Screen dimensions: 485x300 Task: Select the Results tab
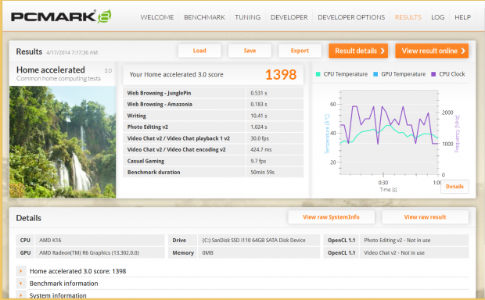[408, 17]
